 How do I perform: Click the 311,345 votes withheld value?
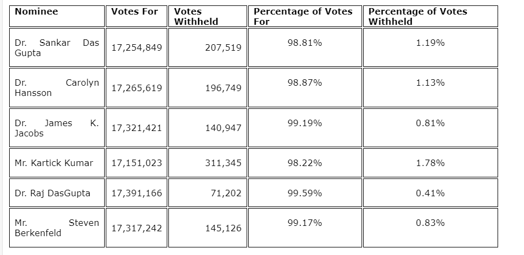coord(223,163)
